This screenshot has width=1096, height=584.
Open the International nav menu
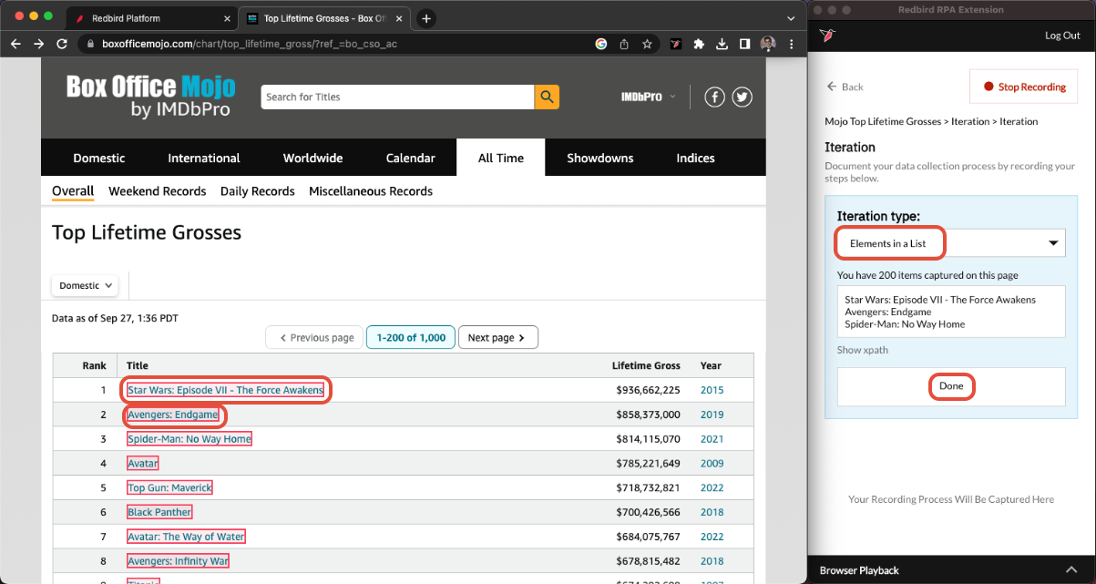click(204, 158)
